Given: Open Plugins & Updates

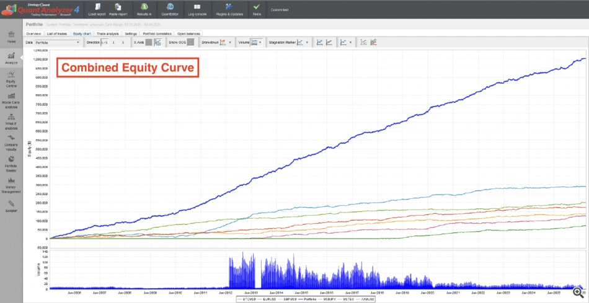Looking at the screenshot, I should 229,9.
